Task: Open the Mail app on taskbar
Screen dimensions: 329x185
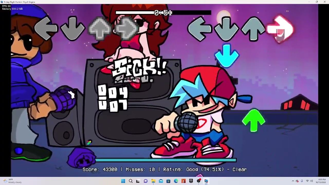Action: pos(161,181)
